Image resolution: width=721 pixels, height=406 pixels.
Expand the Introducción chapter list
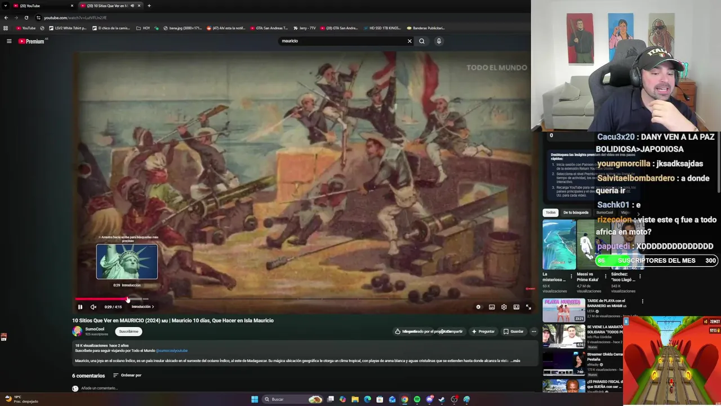tap(143, 307)
